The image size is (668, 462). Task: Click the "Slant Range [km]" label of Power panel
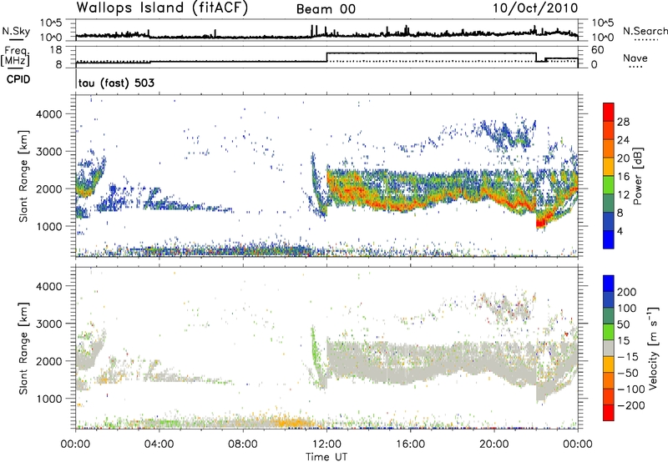point(23,176)
